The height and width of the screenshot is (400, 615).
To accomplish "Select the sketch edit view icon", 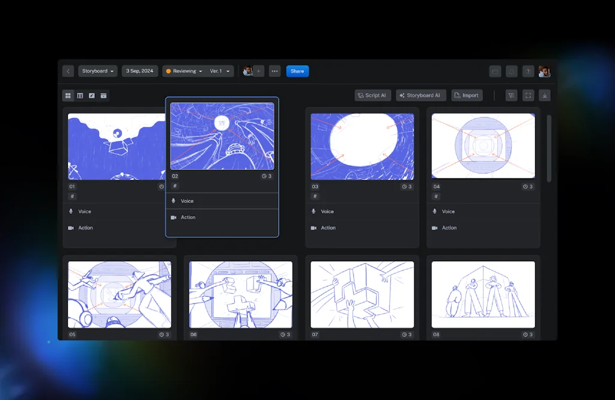I will [x=92, y=95].
